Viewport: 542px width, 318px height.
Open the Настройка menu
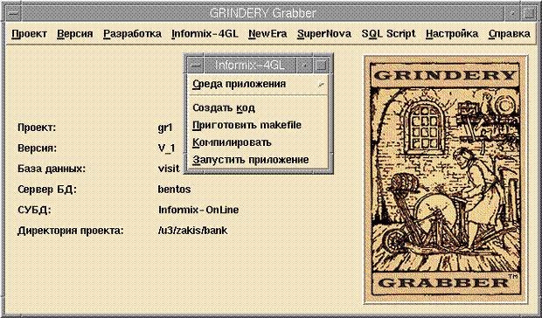(x=452, y=34)
